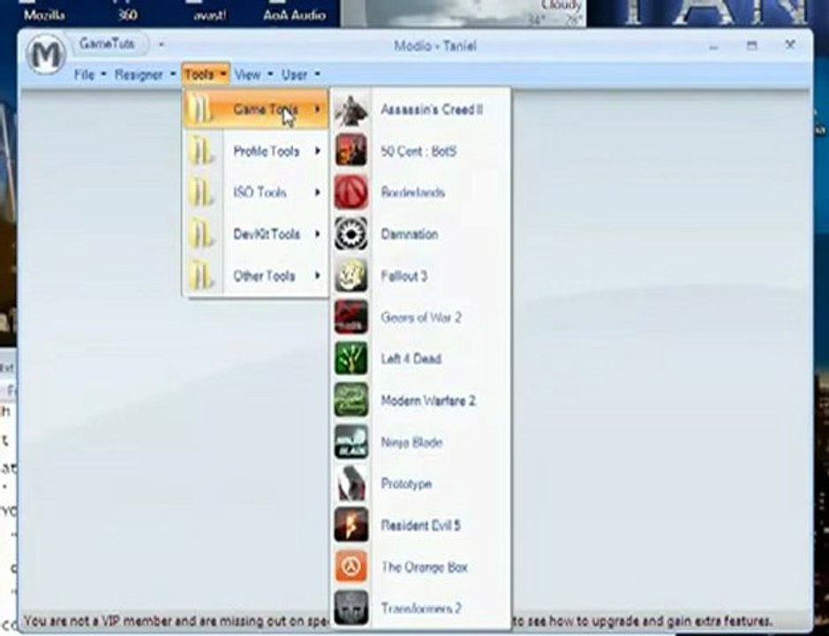Expand the Profile Tools submenu arrow
This screenshot has height=636, width=829.
[317, 151]
